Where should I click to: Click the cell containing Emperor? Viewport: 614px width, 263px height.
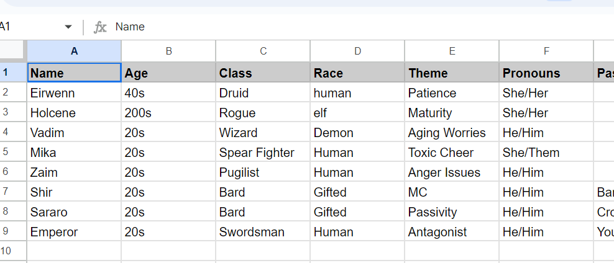(x=74, y=232)
